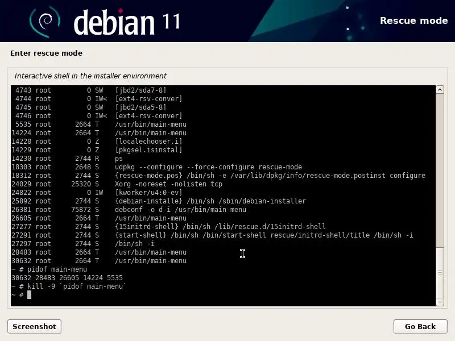The width and height of the screenshot is (455, 341).
Task: Click the '[kworker/u4:0-ev]' process row
Action: [x=97, y=193]
